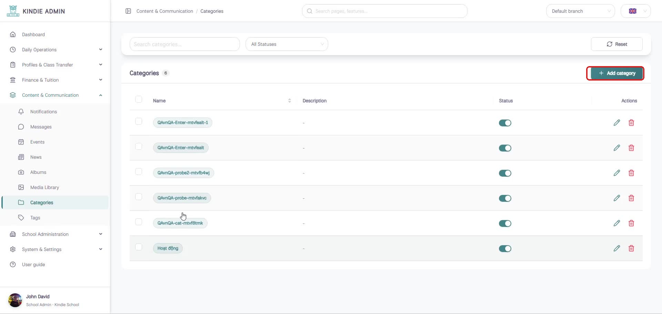Open the Tags page
Image resolution: width=662 pixels, height=314 pixels.
(x=55, y=218)
